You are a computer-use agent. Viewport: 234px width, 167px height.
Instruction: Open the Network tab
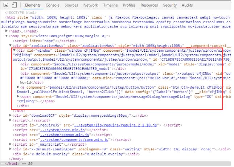(91, 5)
